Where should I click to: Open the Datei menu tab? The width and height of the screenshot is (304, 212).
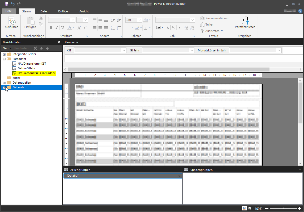pyautogui.click(x=9, y=11)
